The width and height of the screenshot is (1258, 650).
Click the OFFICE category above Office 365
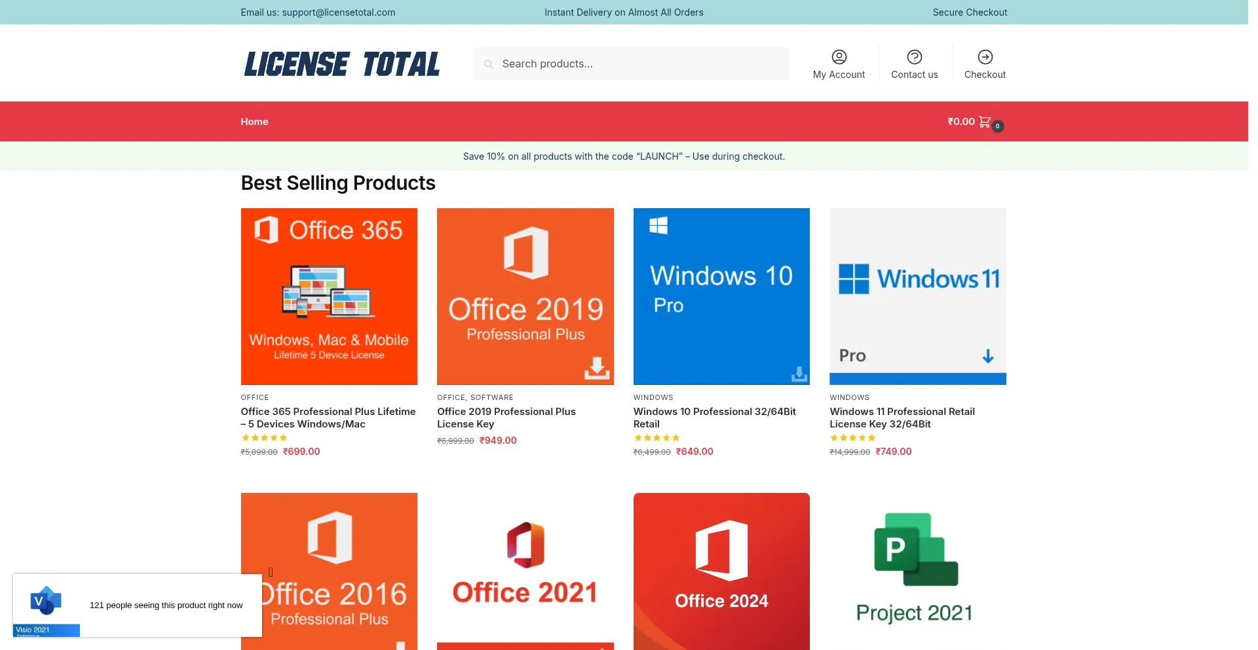(255, 397)
